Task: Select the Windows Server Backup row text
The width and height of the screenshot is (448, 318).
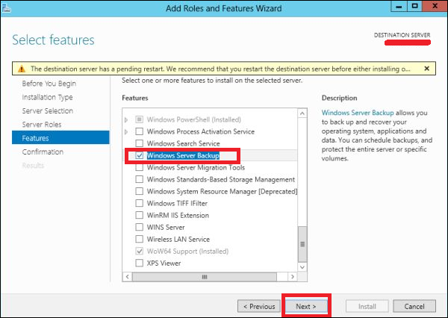Action: (x=183, y=155)
